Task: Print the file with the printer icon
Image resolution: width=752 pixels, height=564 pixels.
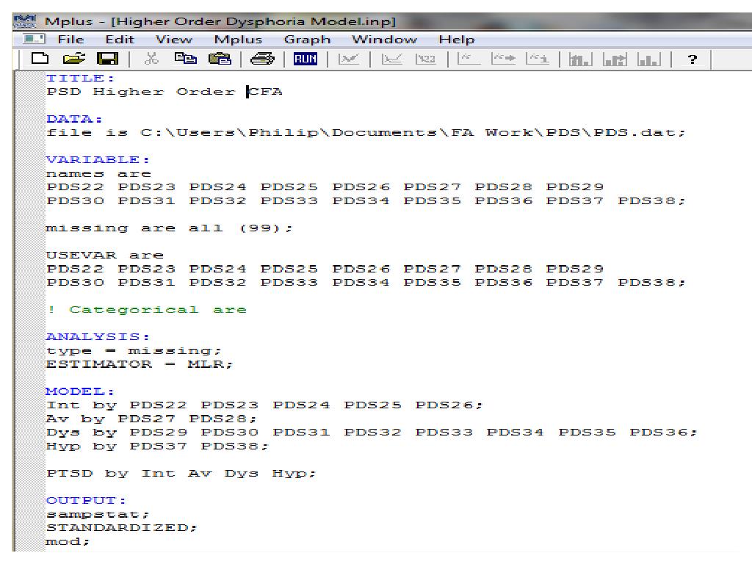Action: coord(262,59)
